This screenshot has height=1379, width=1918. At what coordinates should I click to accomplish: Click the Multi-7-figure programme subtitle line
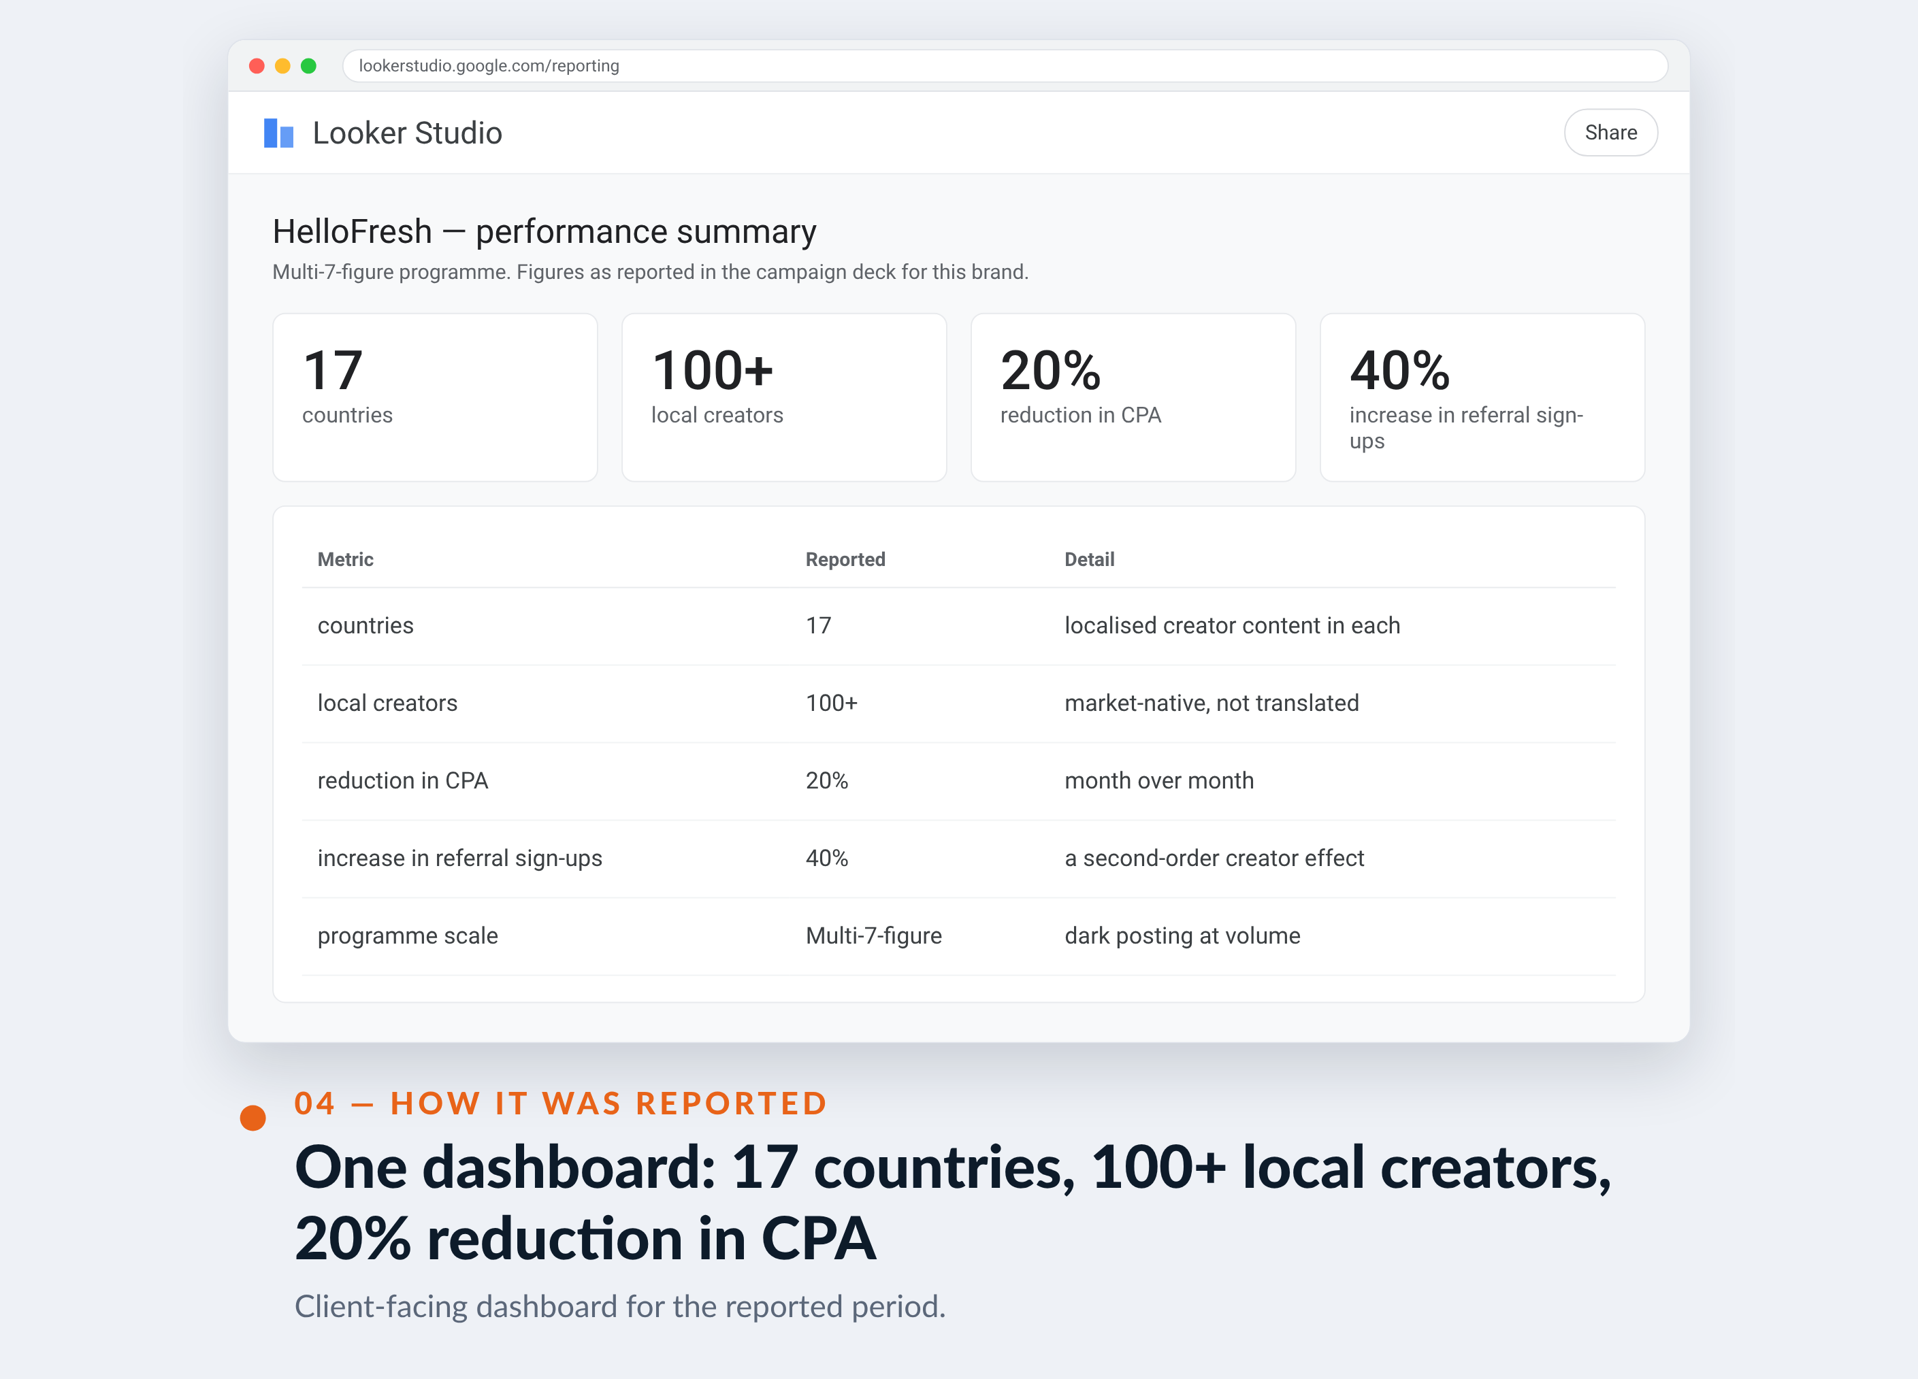(650, 272)
